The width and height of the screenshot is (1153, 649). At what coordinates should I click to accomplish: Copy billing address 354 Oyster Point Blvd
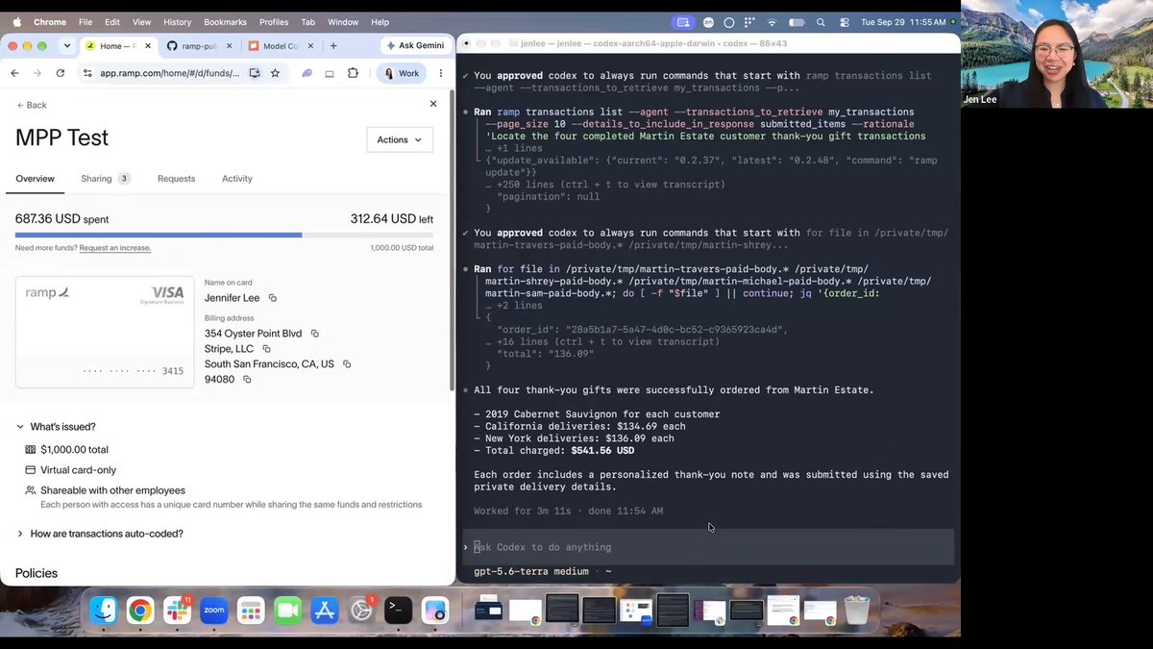(314, 334)
